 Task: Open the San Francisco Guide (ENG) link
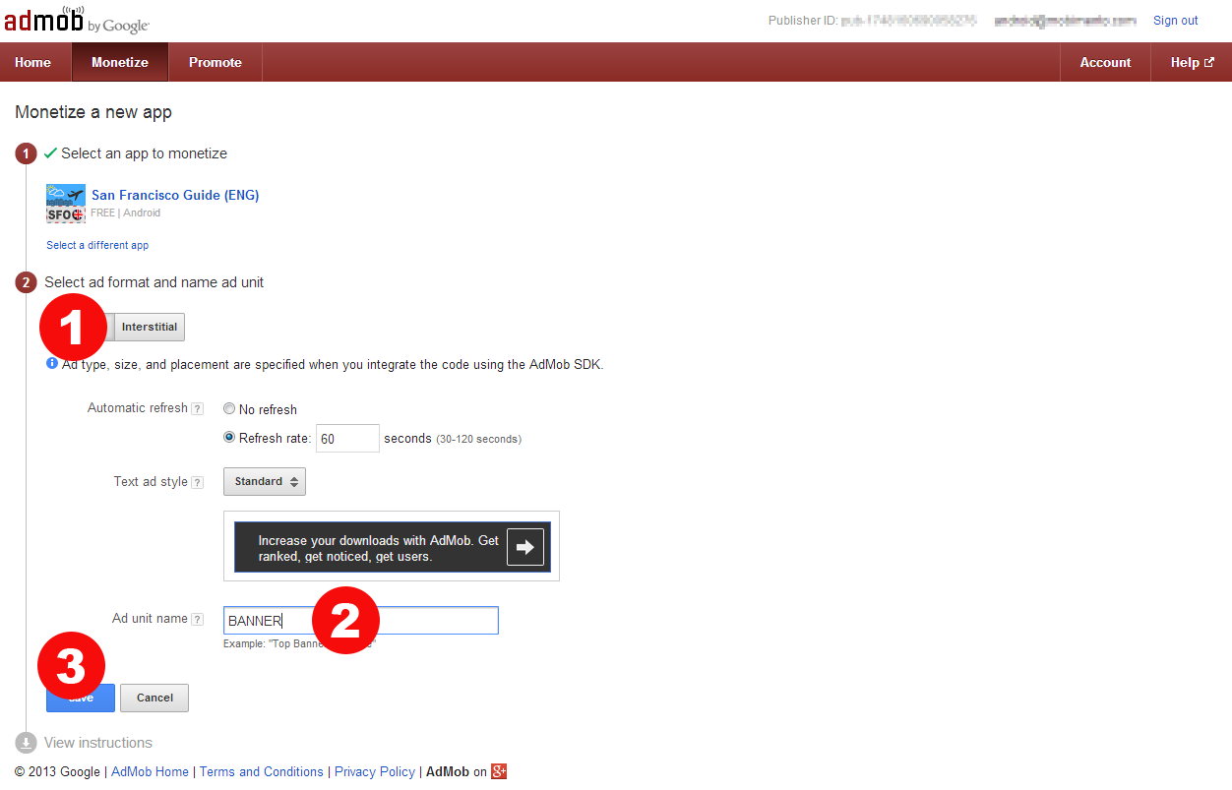click(x=175, y=195)
